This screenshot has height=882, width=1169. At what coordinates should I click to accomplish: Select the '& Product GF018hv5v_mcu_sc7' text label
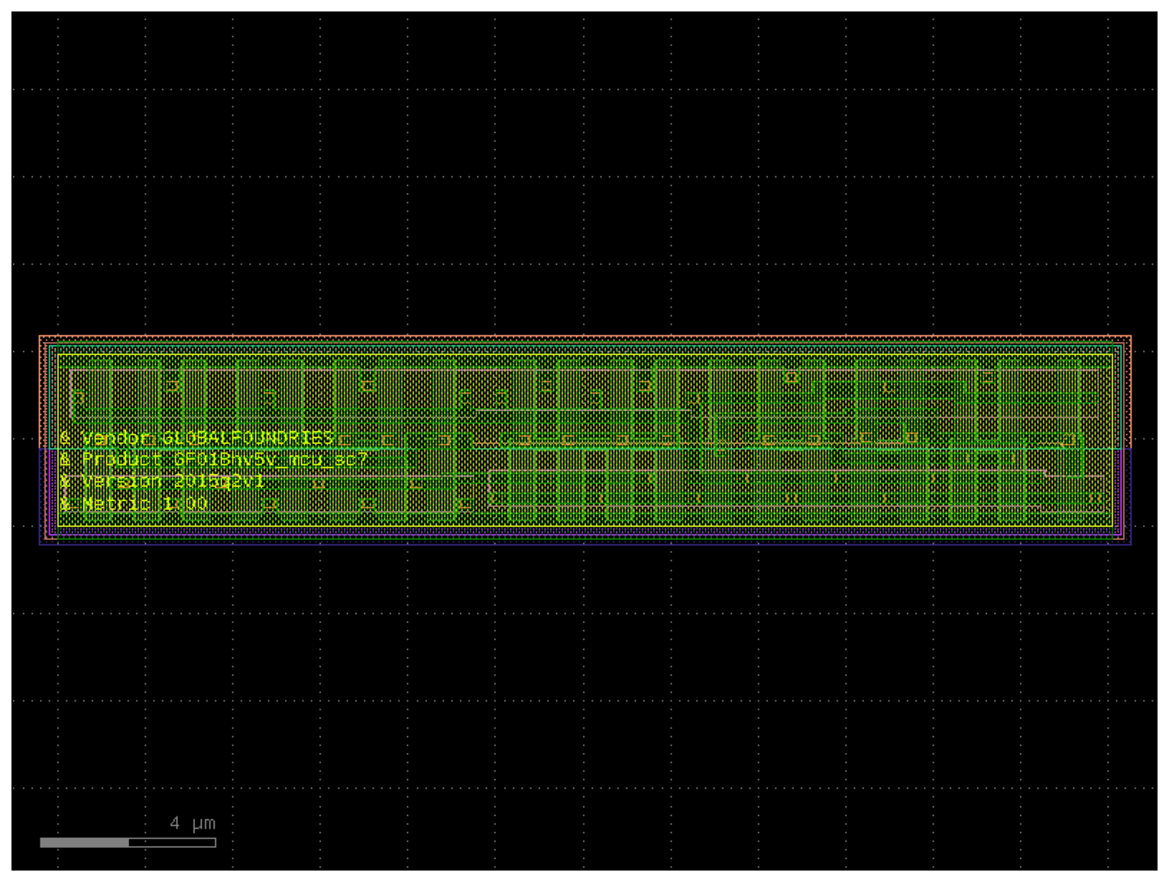pos(214,459)
